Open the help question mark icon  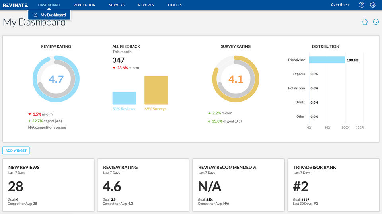[361, 5]
